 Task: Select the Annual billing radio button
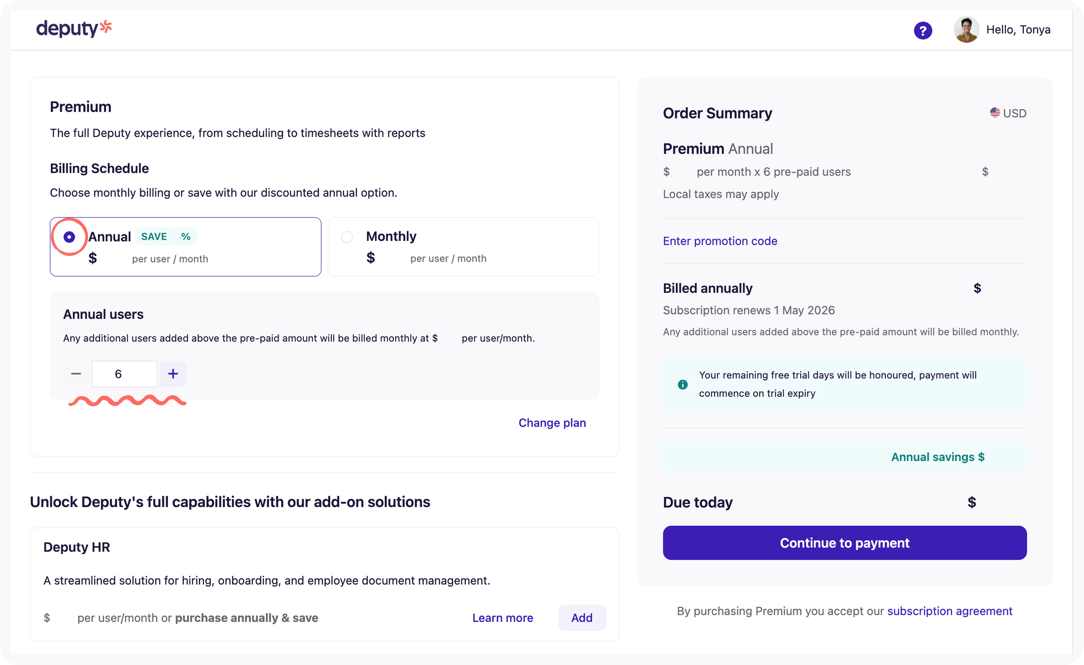(x=69, y=237)
